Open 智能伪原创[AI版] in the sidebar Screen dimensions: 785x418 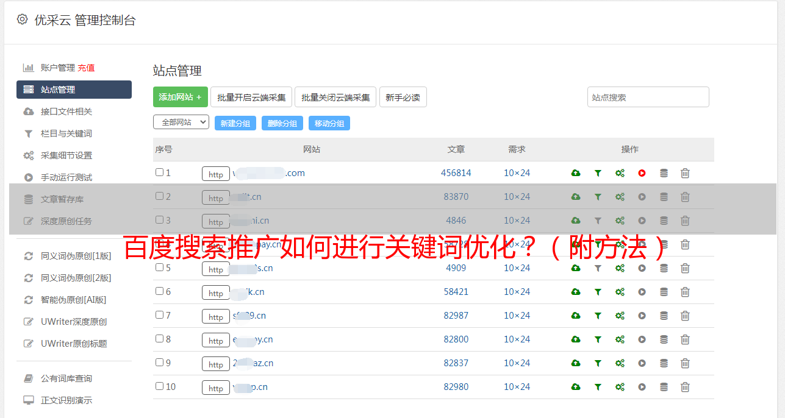(74, 300)
